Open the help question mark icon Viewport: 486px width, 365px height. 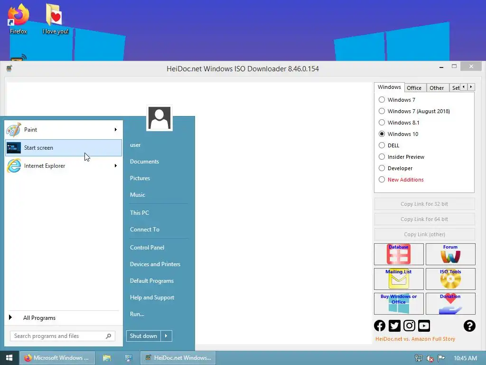tap(469, 326)
